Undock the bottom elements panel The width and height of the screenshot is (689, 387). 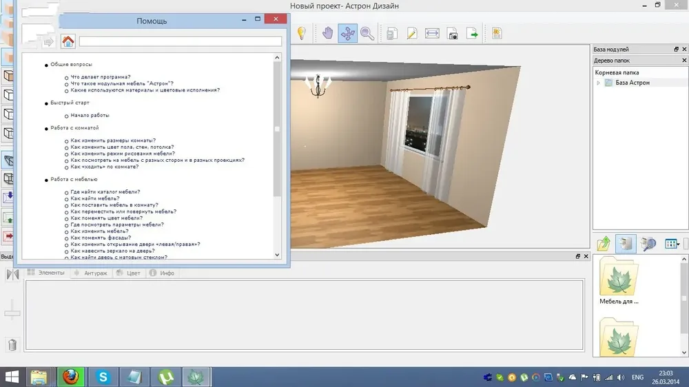(x=578, y=256)
